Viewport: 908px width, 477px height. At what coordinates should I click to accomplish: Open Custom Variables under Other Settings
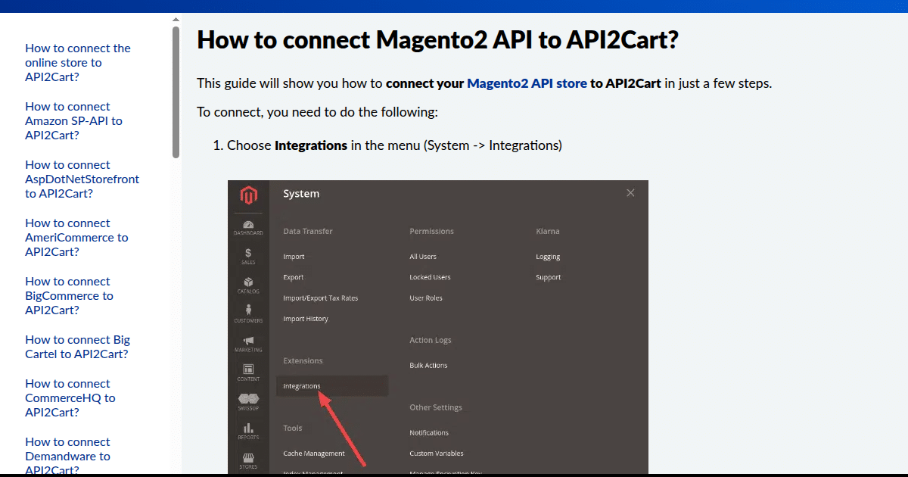437,454
